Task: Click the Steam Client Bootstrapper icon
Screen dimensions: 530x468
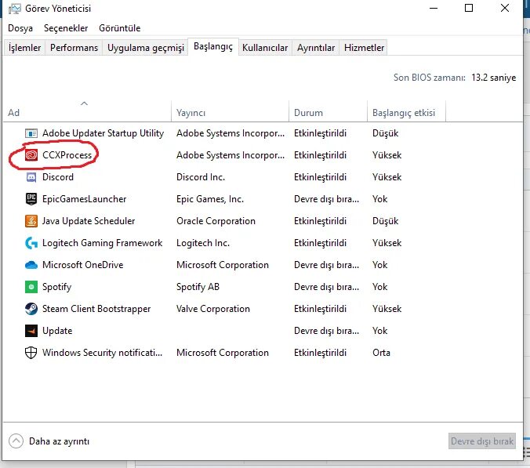Action: click(x=31, y=309)
